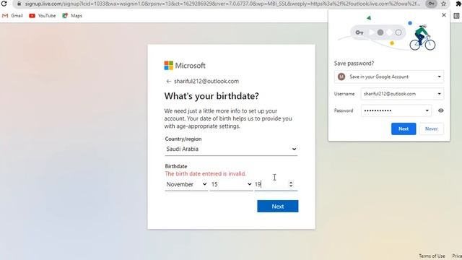Click the blue Next button in the password popup

pos(404,129)
